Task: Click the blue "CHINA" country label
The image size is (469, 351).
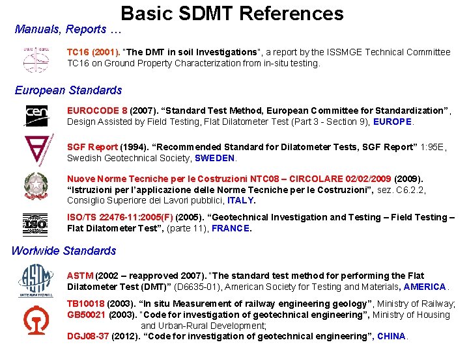Action: [391, 337]
